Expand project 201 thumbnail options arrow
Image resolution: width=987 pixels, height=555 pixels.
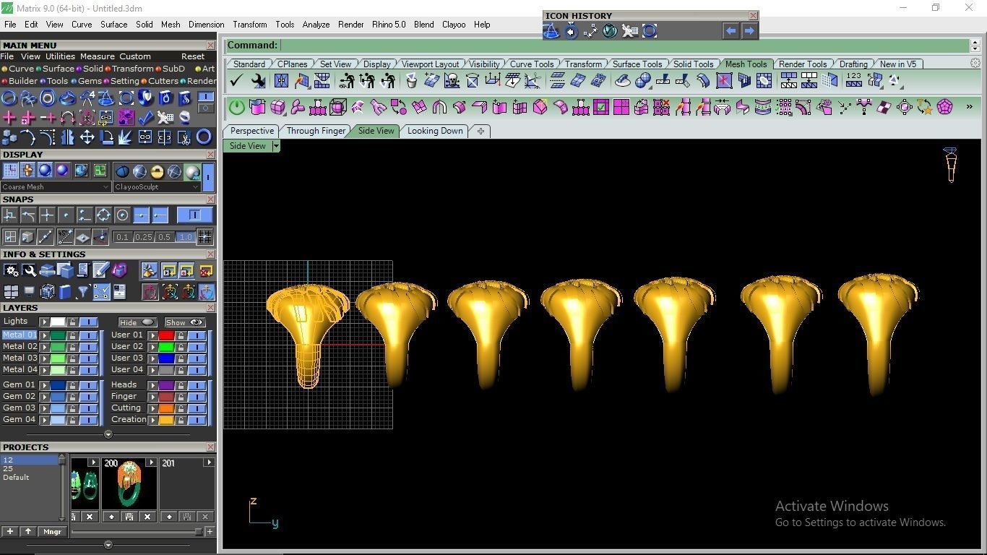coord(209,462)
